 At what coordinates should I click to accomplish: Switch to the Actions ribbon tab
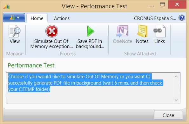(x=62, y=18)
